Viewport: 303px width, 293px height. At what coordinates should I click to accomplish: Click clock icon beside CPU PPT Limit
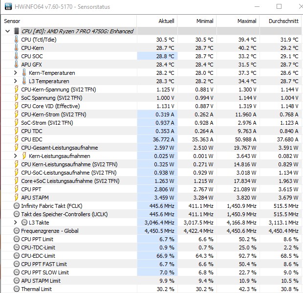(x=17, y=239)
